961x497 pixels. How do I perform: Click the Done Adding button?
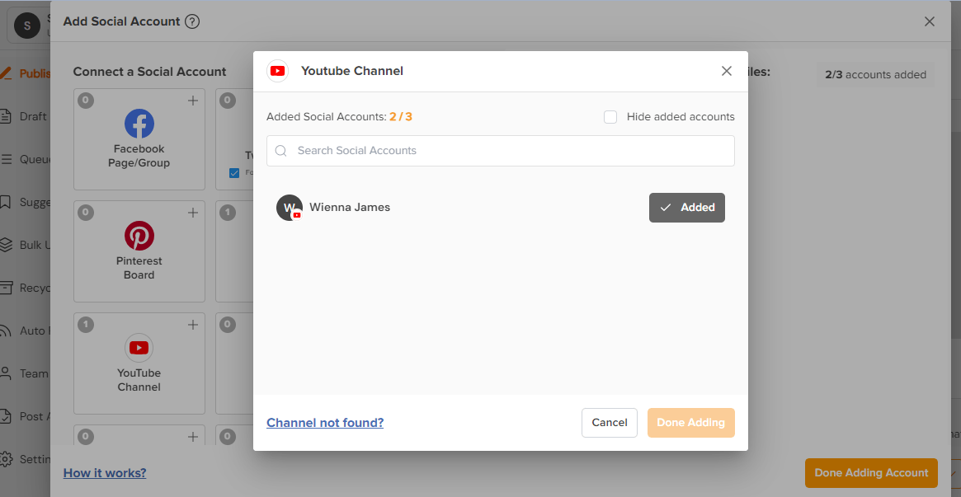[690, 422]
